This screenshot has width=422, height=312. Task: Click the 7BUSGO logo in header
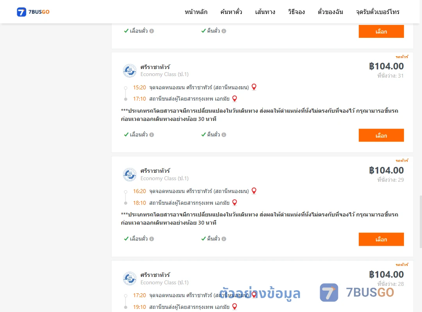coord(33,12)
